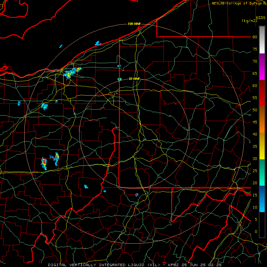The image size is (267, 267).
Task: Click the cyan echo over the lake near the shore
Action: click(98, 43)
